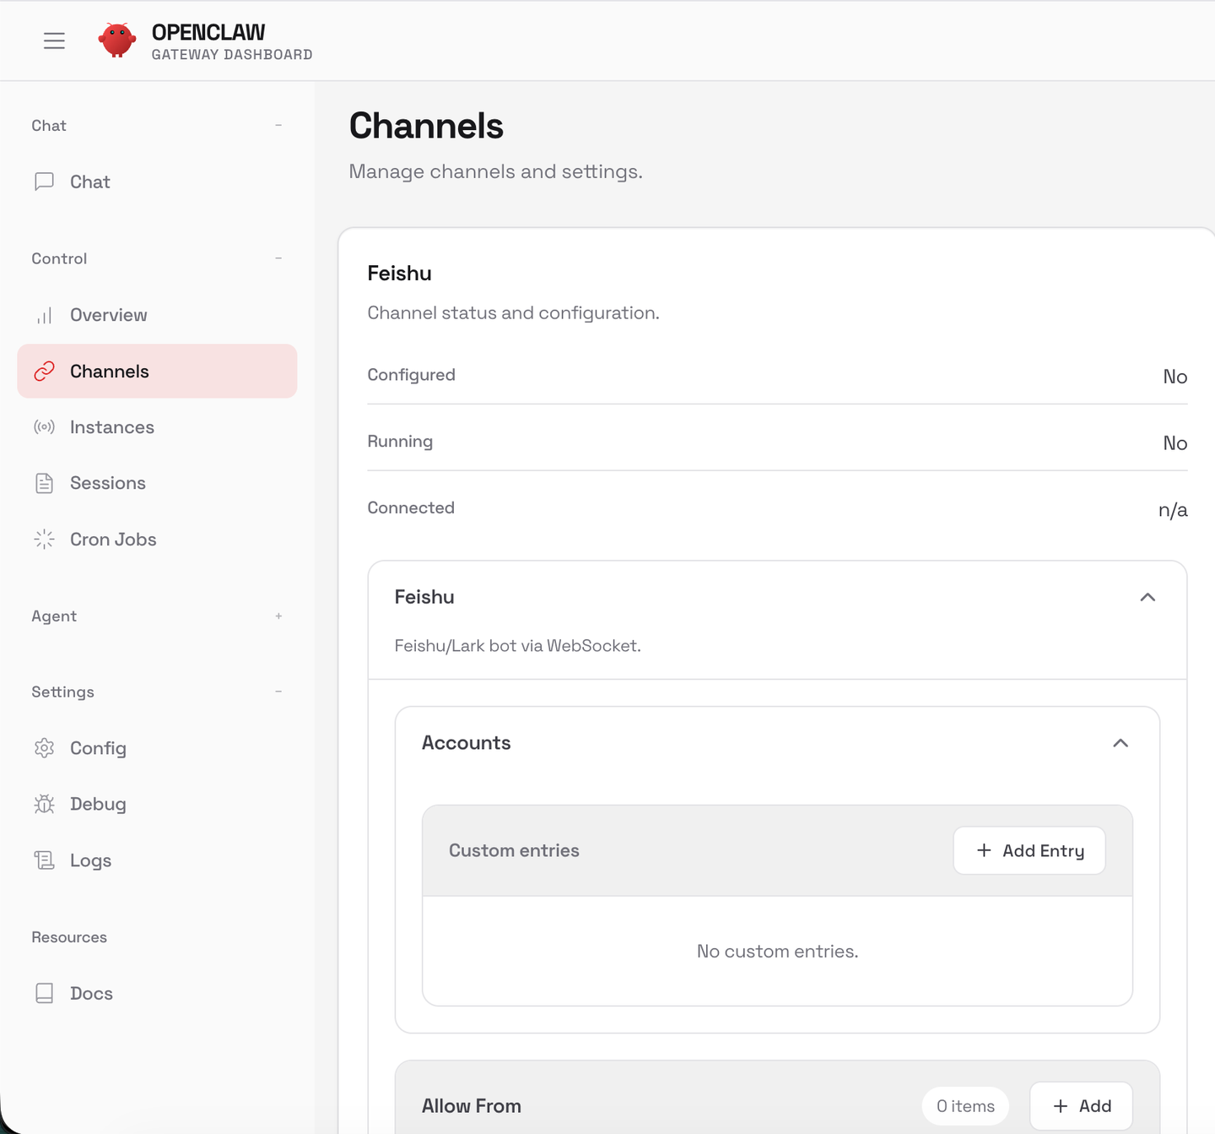The image size is (1215, 1134).
Task: Collapse the Control sidebar section
Action: click(x=278, y=258)
